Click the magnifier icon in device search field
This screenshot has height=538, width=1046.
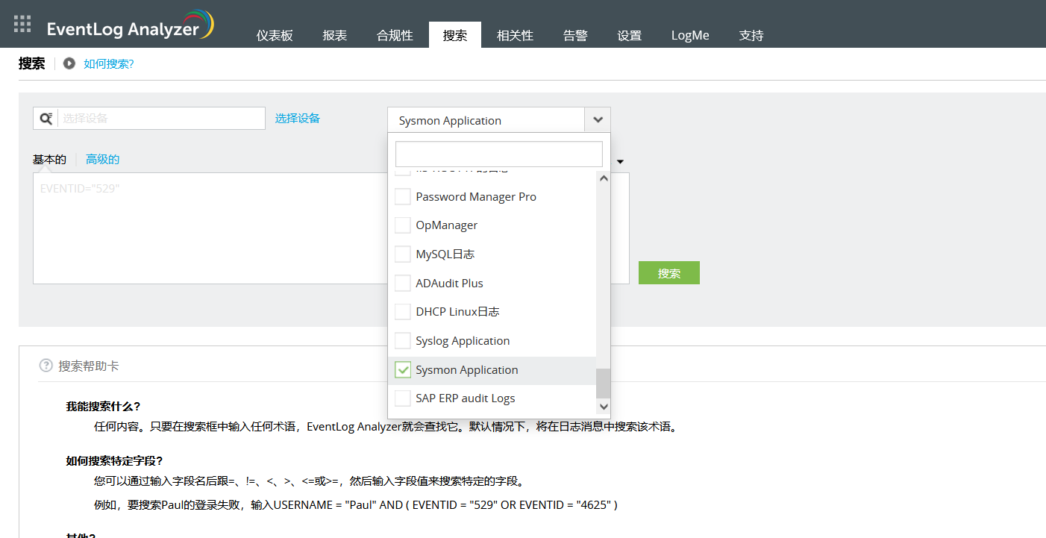[46, 118]
